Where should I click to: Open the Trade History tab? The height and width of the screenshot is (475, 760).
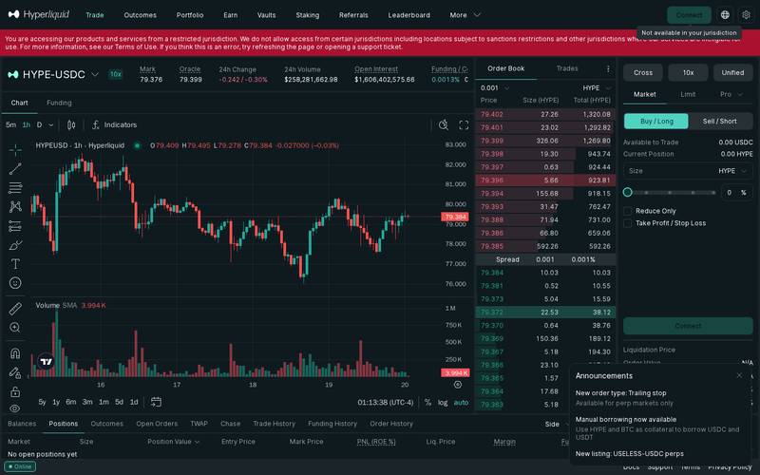[x=274, y=424]
